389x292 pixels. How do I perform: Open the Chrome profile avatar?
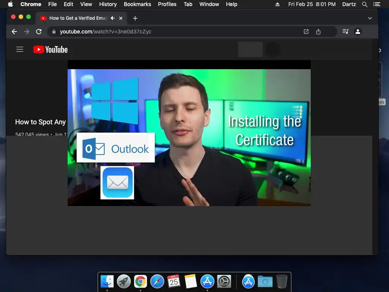pos(358,32)
